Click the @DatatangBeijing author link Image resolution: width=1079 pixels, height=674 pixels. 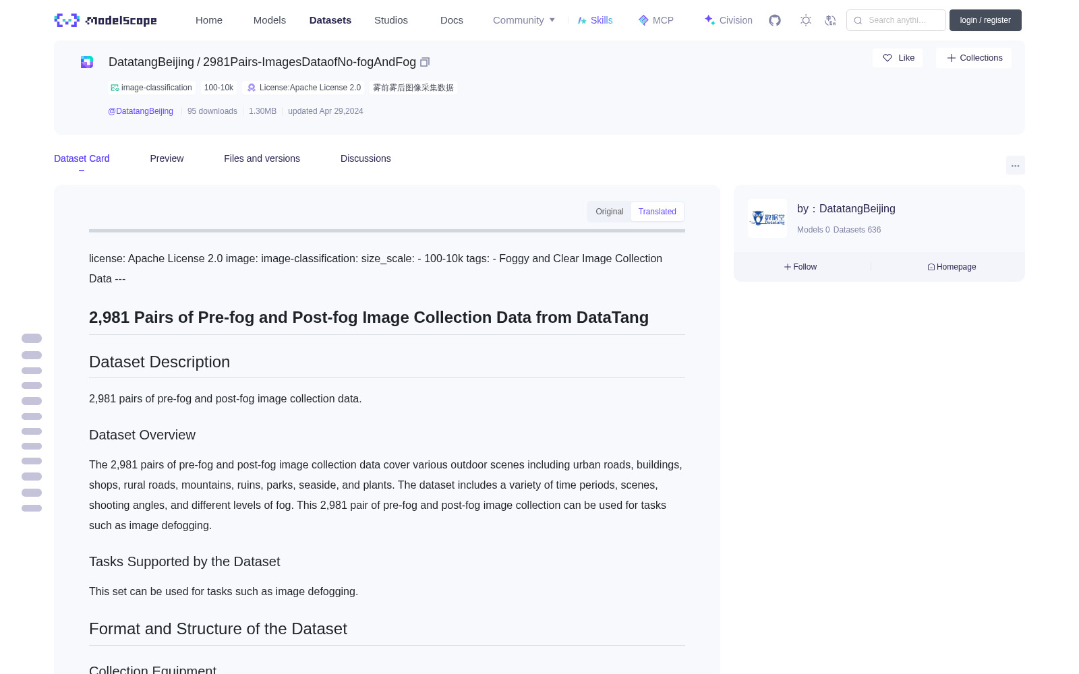[140, 111]
